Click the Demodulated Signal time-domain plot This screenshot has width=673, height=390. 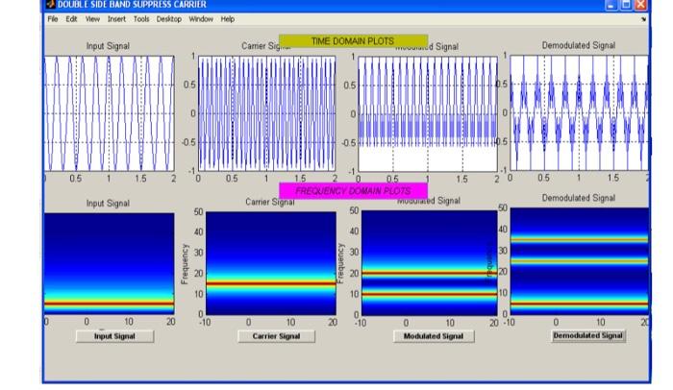[x=579, y=112]
